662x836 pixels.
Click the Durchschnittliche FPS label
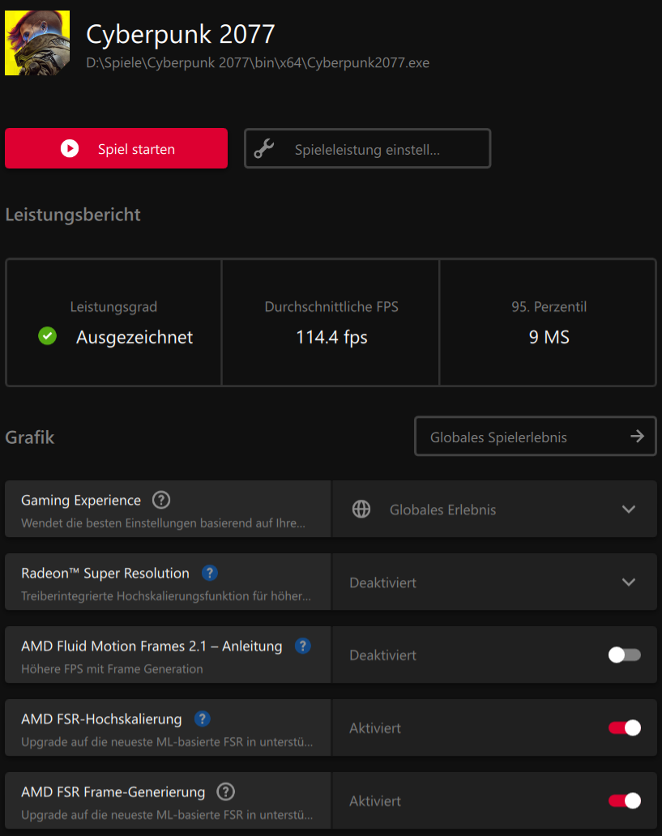(331, 306)
